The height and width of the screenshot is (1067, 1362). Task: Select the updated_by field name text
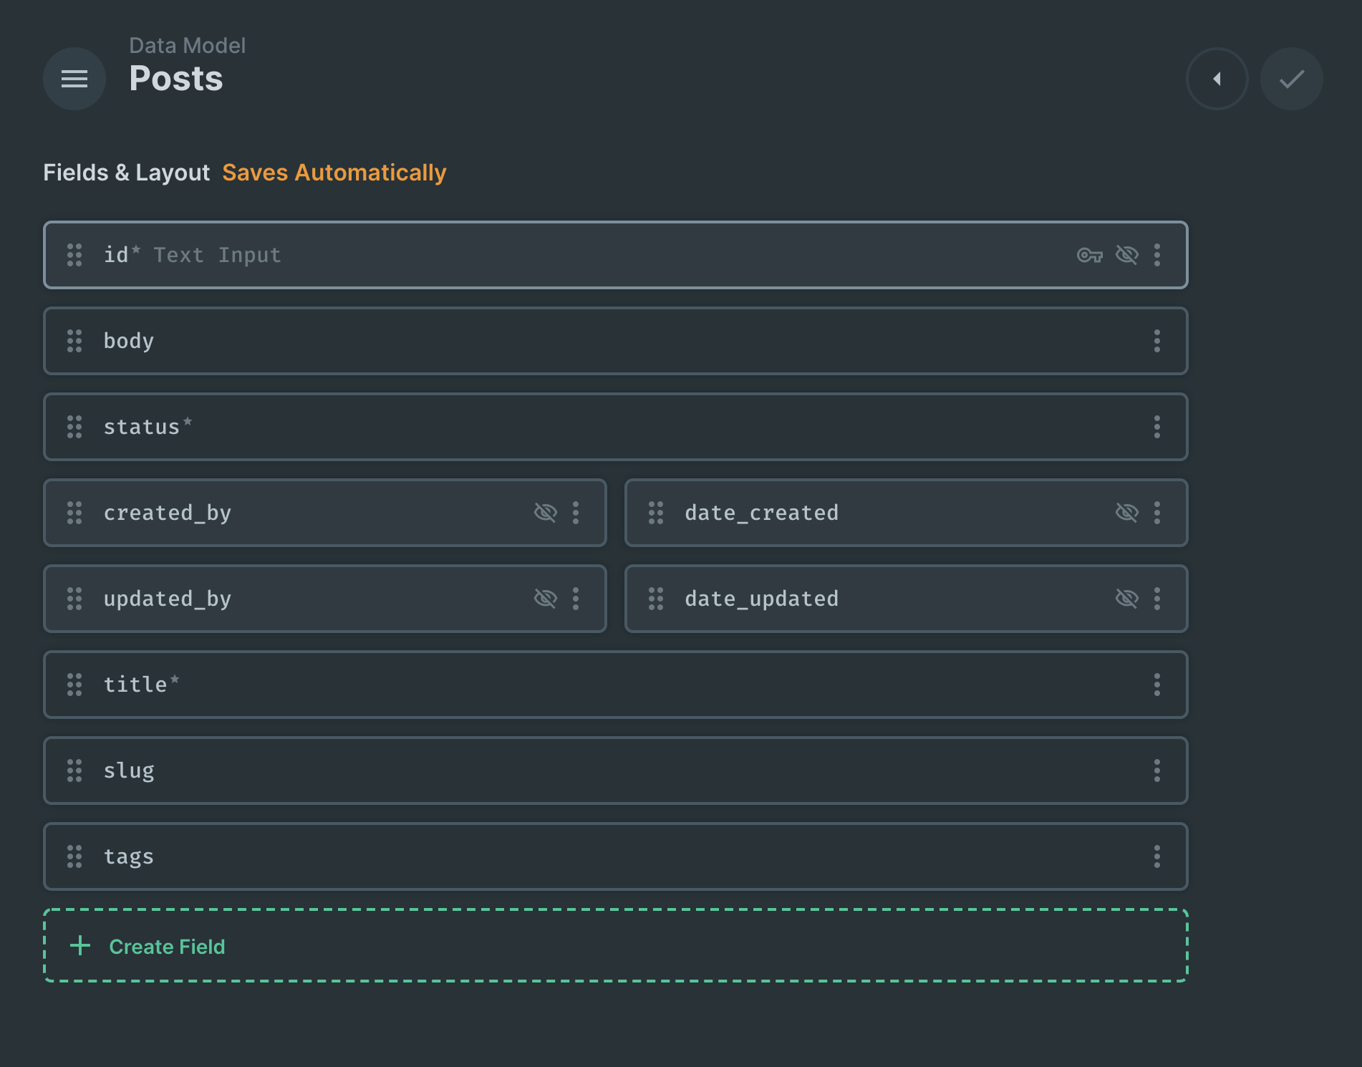168,599
